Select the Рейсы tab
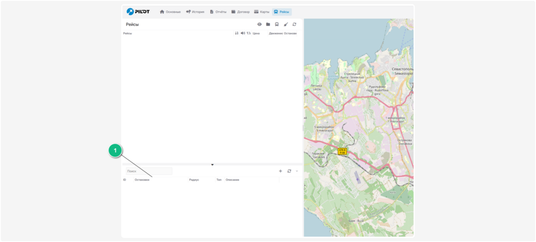This screenshot has height=242, width=536. pos(282,12)
